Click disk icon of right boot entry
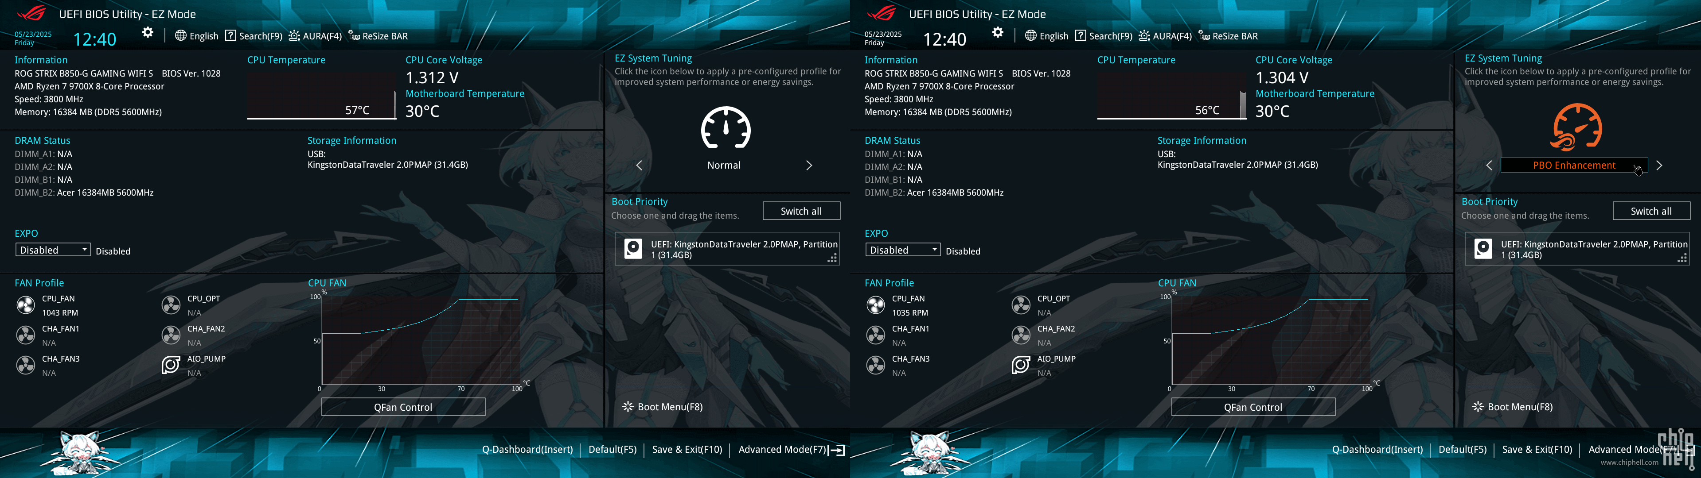The height and width of the screenshot is (478, 1701). (x=1483, y=249)
